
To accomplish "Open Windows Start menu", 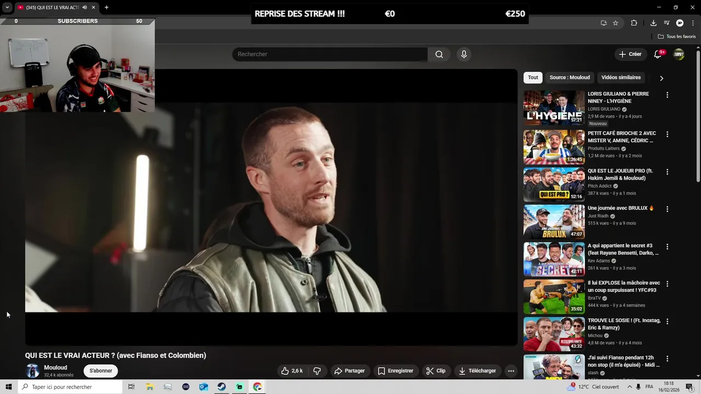I will [x=9, y=386].
